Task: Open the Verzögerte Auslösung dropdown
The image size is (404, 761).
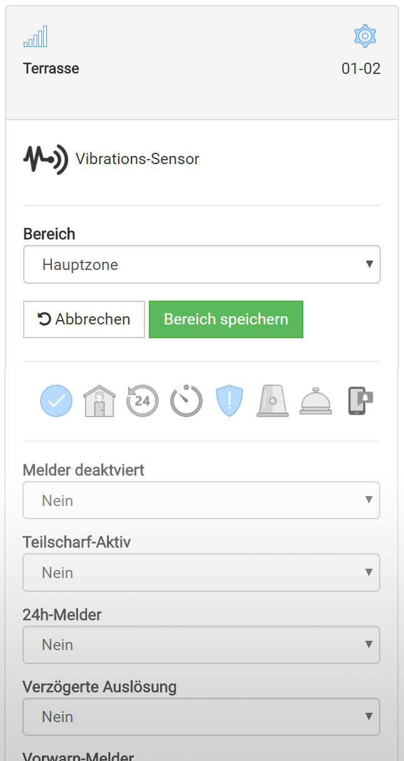Action: coord(201,717)
